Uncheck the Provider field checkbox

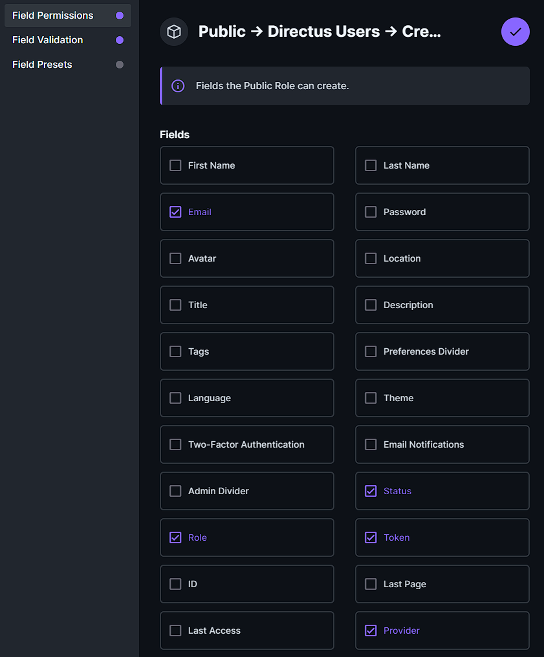click(x=371, y=631)
